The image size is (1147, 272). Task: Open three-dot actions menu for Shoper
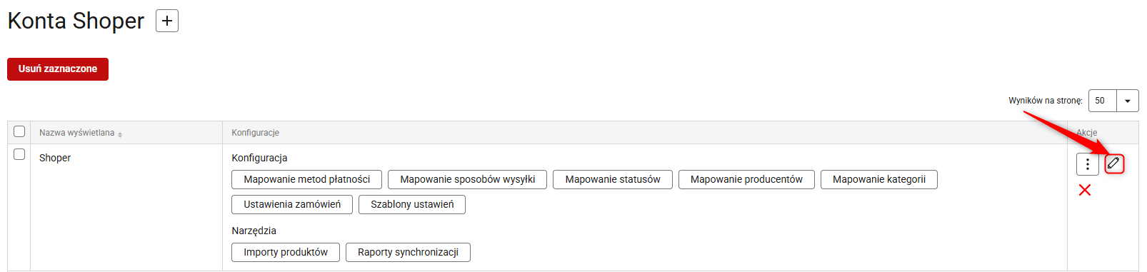click(x=1087, y=164)
